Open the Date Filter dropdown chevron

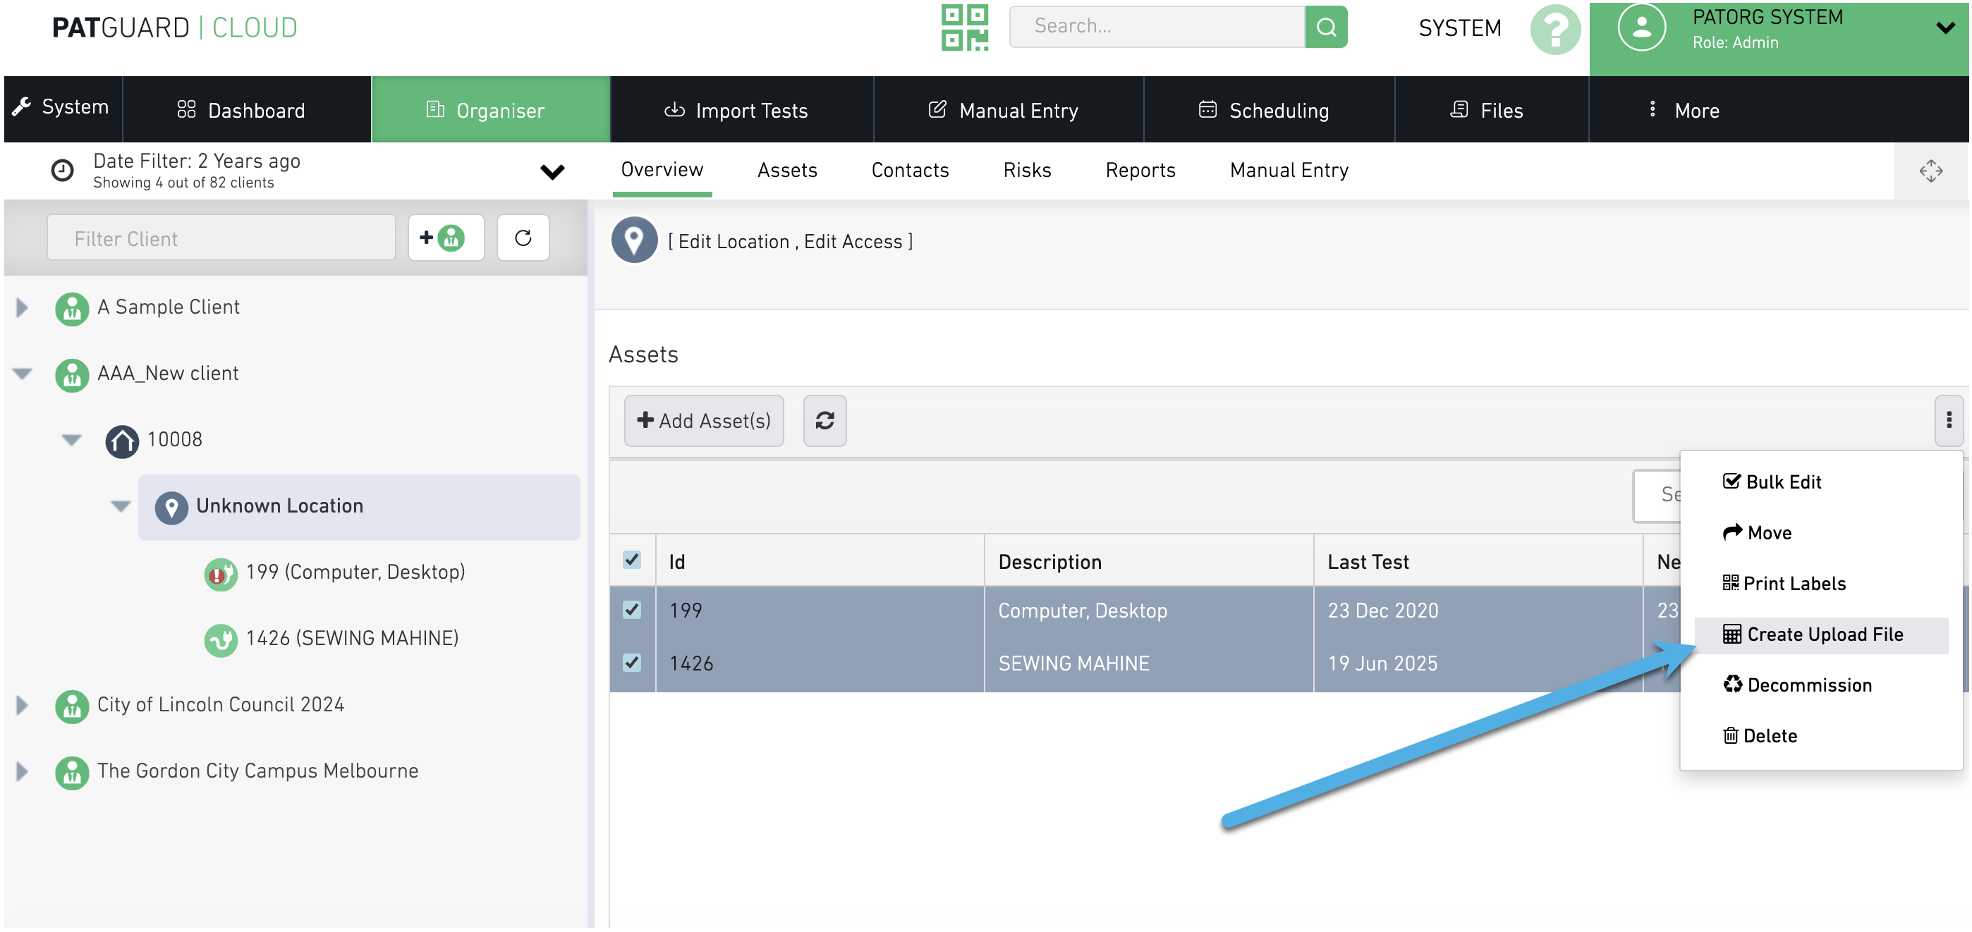pos(552,171)
